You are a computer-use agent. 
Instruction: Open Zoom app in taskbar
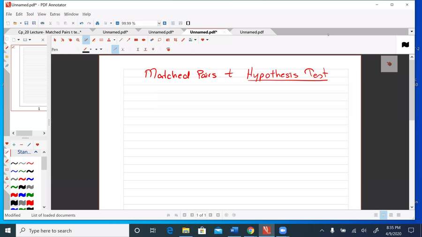coord(283,230)
